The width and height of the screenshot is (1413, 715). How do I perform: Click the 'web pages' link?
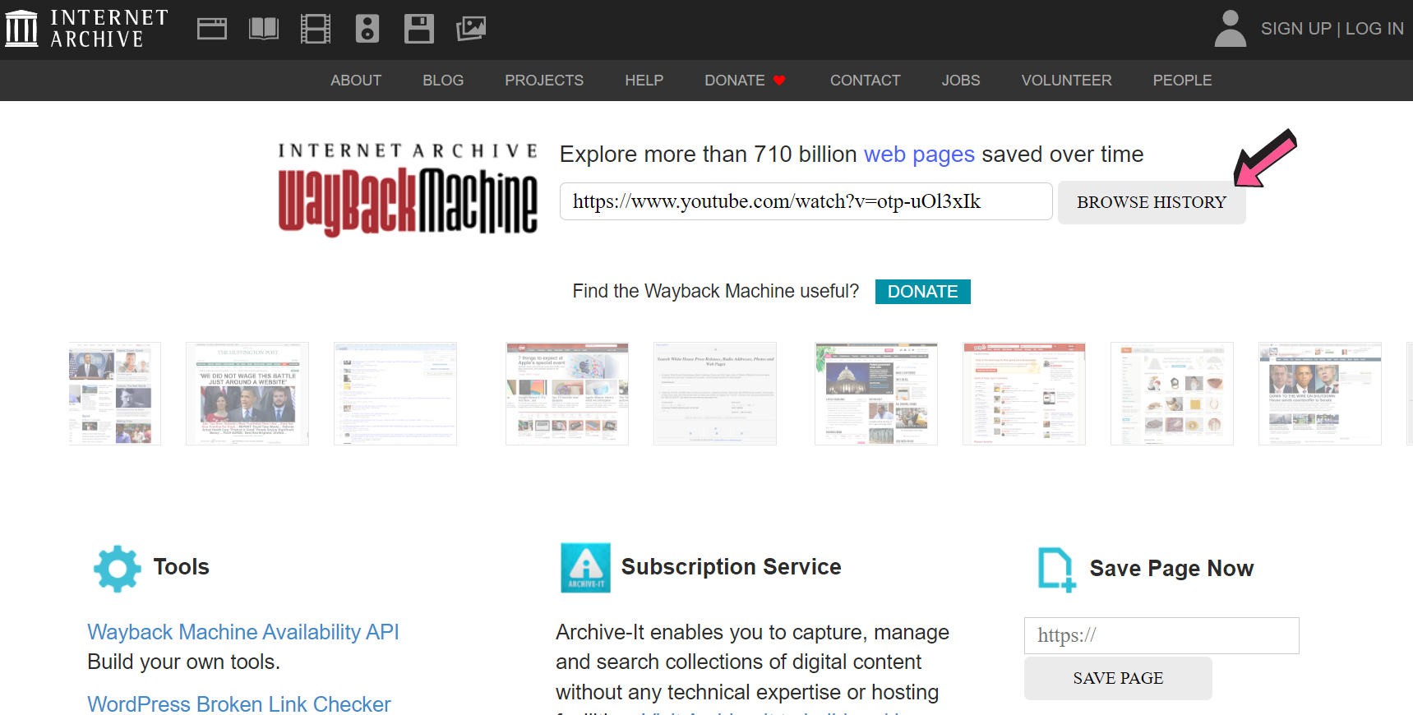[919, 155]
